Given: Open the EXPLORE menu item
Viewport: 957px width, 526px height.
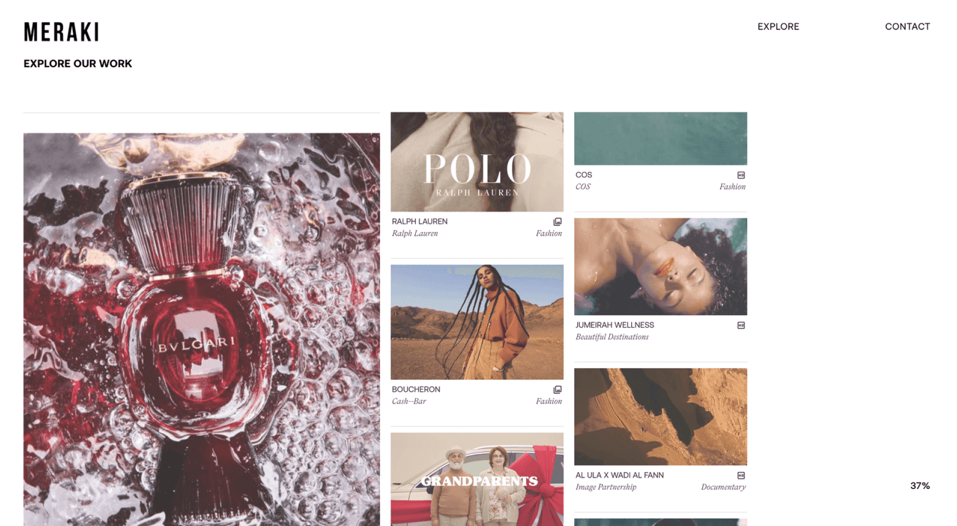Looking at the screenshot, I should pyautogui.click(x=778, y=26).
